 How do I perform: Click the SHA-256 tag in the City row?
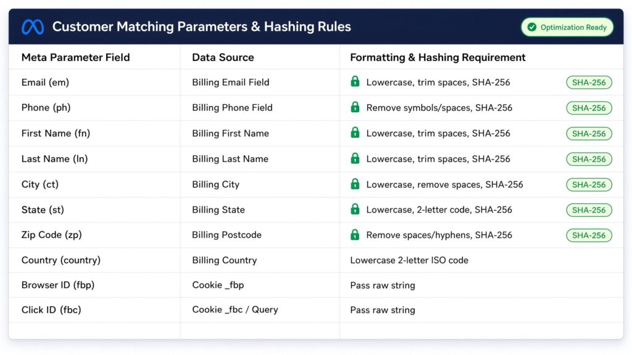(589, 185)
